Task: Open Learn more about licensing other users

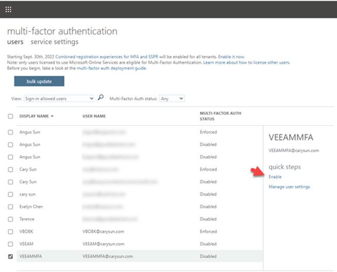Action: 246,62
